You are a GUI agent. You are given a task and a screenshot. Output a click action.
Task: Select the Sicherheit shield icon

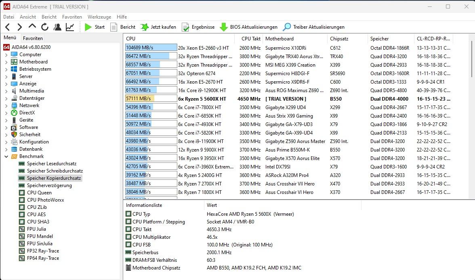point(14,135)
